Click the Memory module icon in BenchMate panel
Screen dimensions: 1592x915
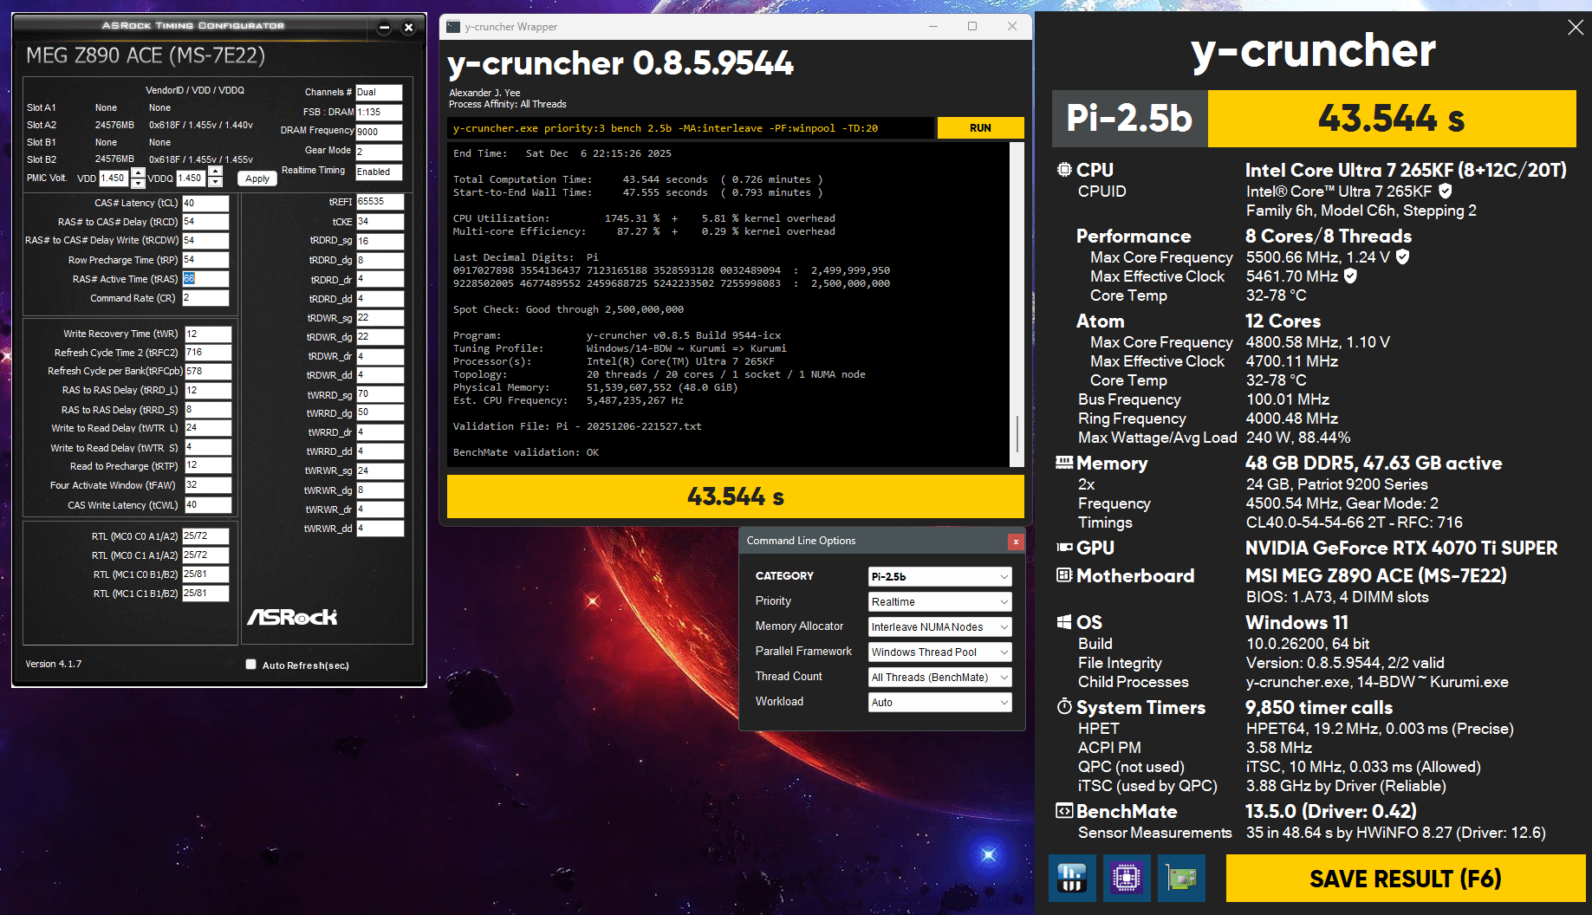point(1064,463)
